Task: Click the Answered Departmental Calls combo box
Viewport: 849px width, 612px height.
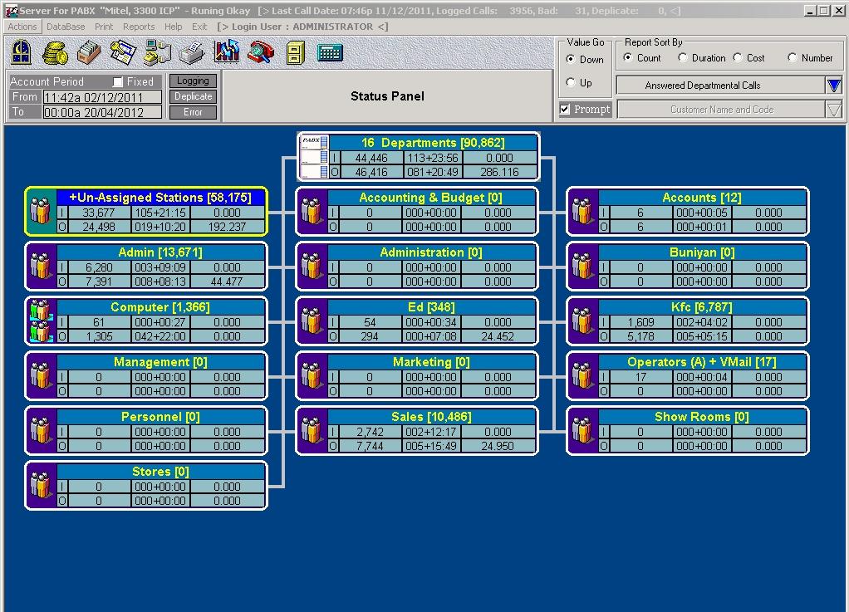Action: [x=721, y=85]
